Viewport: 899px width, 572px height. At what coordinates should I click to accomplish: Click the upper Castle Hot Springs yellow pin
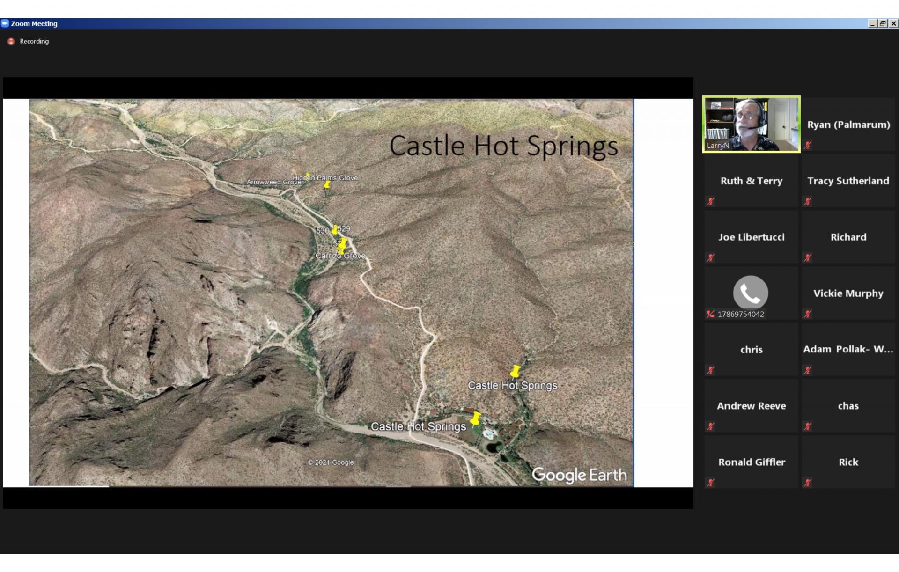[515, 372]
